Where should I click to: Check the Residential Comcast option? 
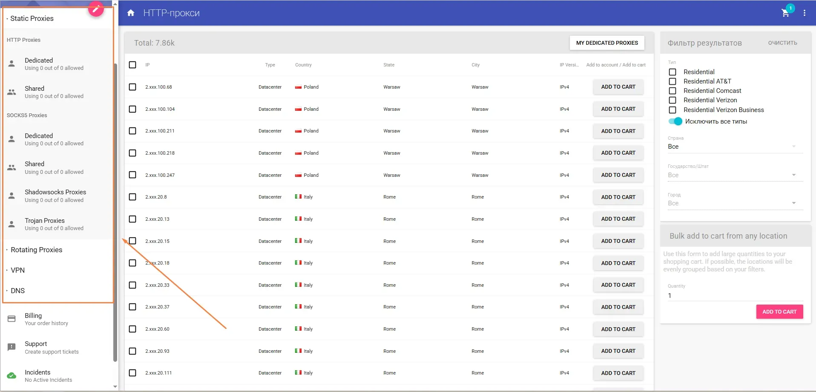673,91
